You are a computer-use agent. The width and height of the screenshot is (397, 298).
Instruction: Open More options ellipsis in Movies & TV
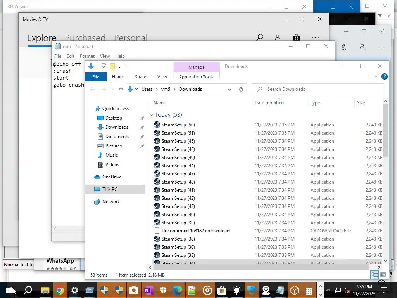click(315, 38)
